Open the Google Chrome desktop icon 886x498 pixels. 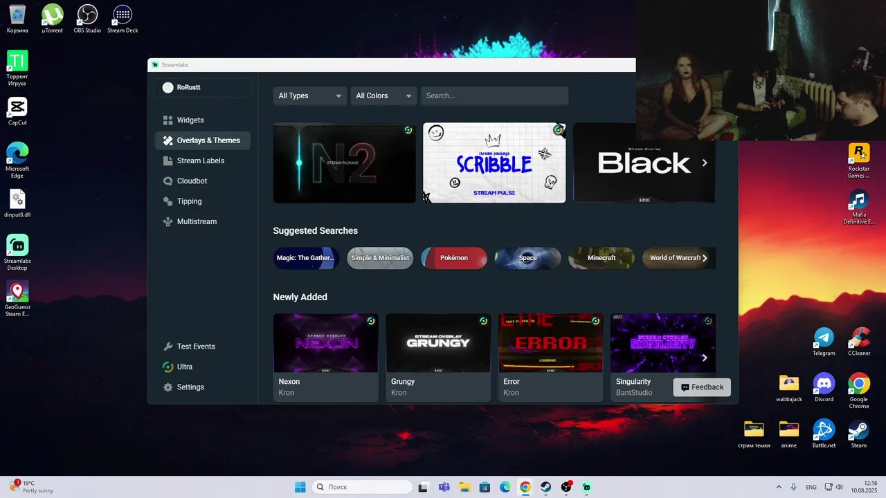pos(859,391)
